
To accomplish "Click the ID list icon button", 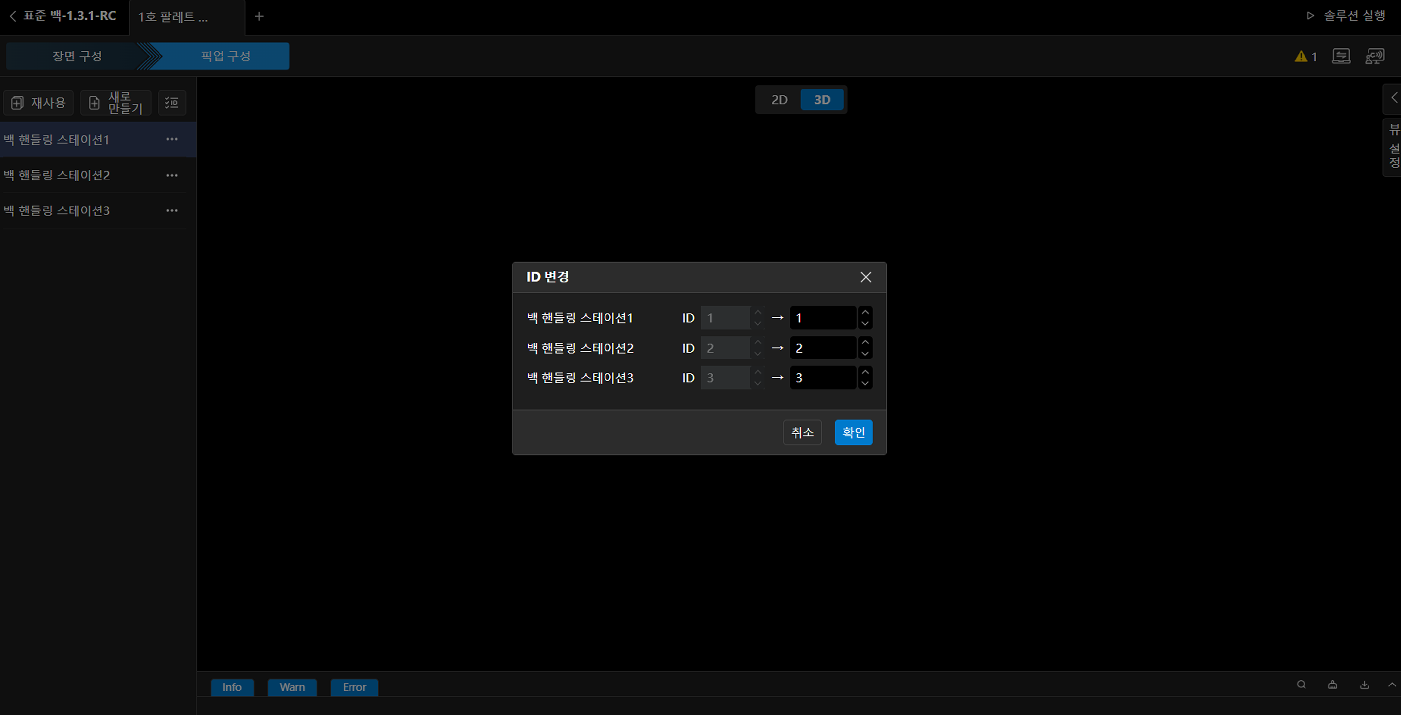I will pyautogui.click(x=172, y=103).
